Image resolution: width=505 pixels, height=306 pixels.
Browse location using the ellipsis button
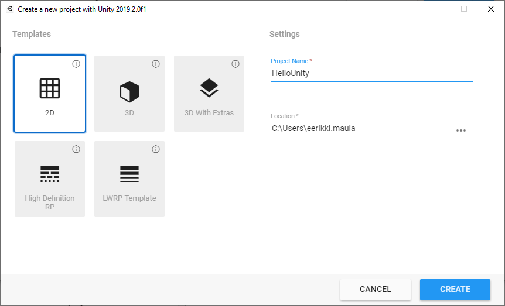[x=461, y=130]
